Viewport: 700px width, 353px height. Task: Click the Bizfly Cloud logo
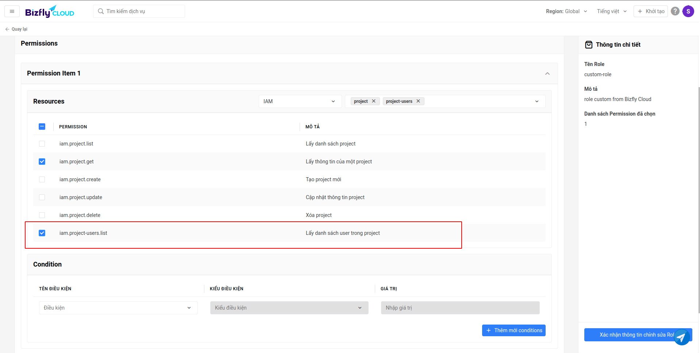(50, 12)
